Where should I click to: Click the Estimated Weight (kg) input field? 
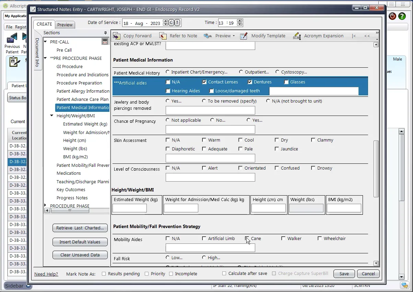tap(130, 208)
